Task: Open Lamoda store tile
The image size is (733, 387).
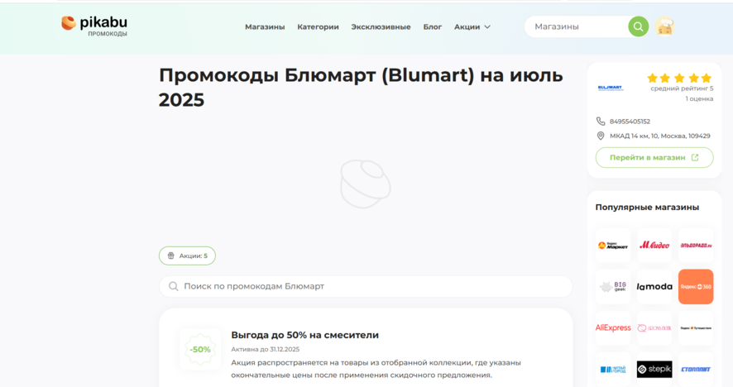Action: 654,286
